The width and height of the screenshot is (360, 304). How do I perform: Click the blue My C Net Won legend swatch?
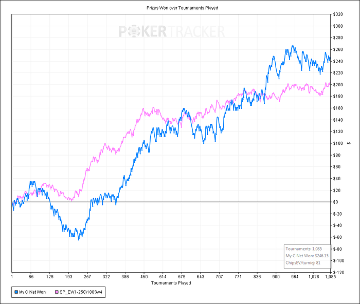point(16,292)
